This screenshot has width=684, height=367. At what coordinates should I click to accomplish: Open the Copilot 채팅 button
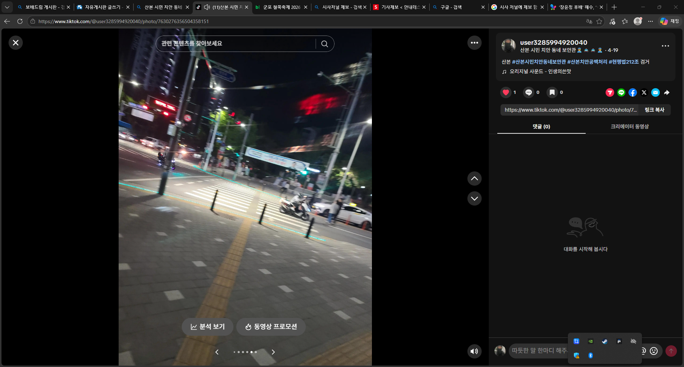coord(669,21)
